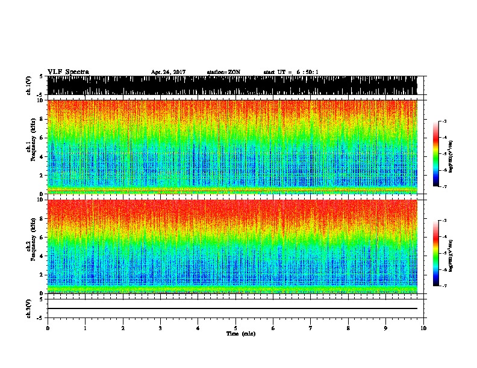Click time axis tick label '8'

(348, 328)
